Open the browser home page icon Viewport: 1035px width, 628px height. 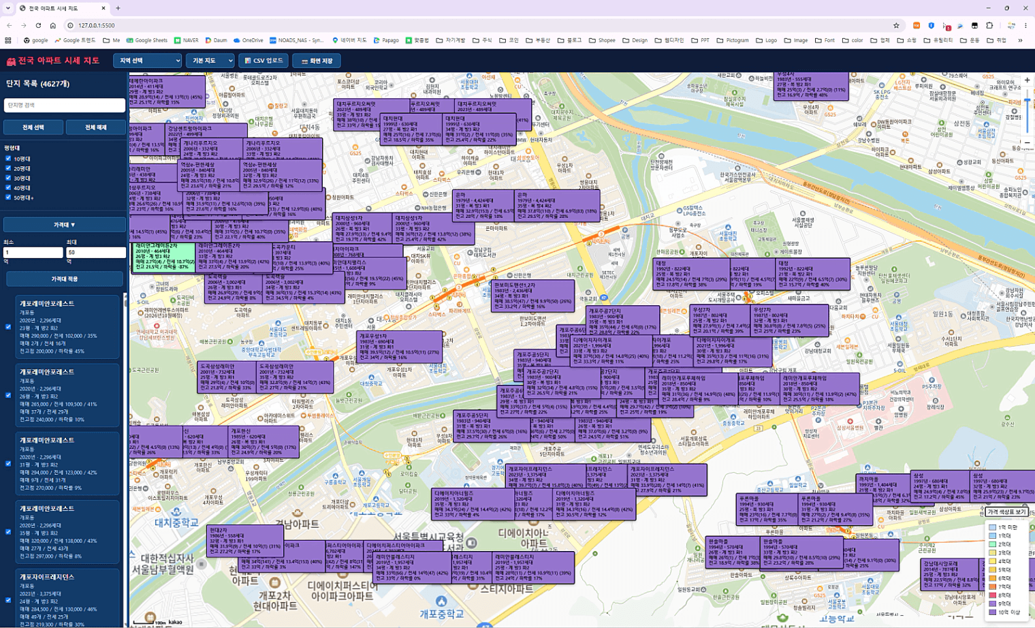point(52,25)
